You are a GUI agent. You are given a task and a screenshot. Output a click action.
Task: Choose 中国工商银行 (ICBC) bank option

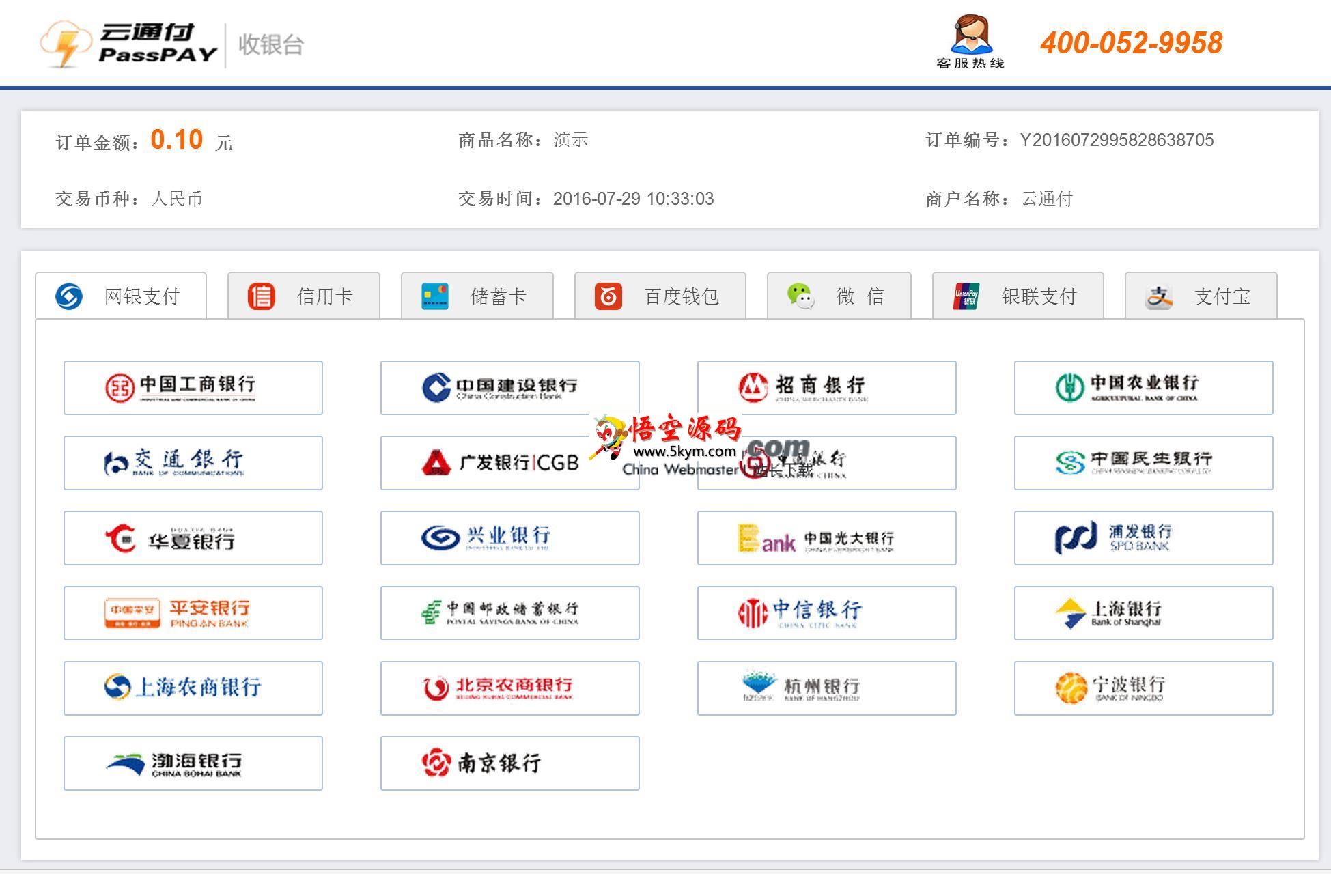click(193, 388)
